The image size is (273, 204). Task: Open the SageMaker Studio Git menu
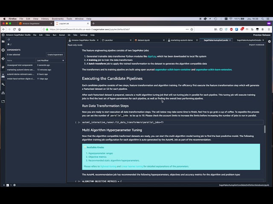tap(69, 35)
